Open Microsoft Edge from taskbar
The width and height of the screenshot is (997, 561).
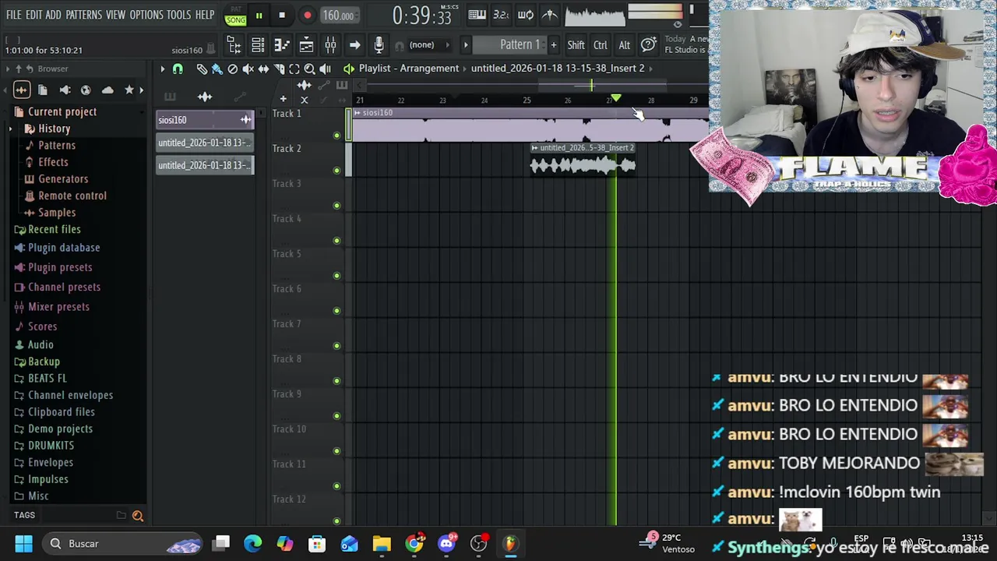coord(253,544)
